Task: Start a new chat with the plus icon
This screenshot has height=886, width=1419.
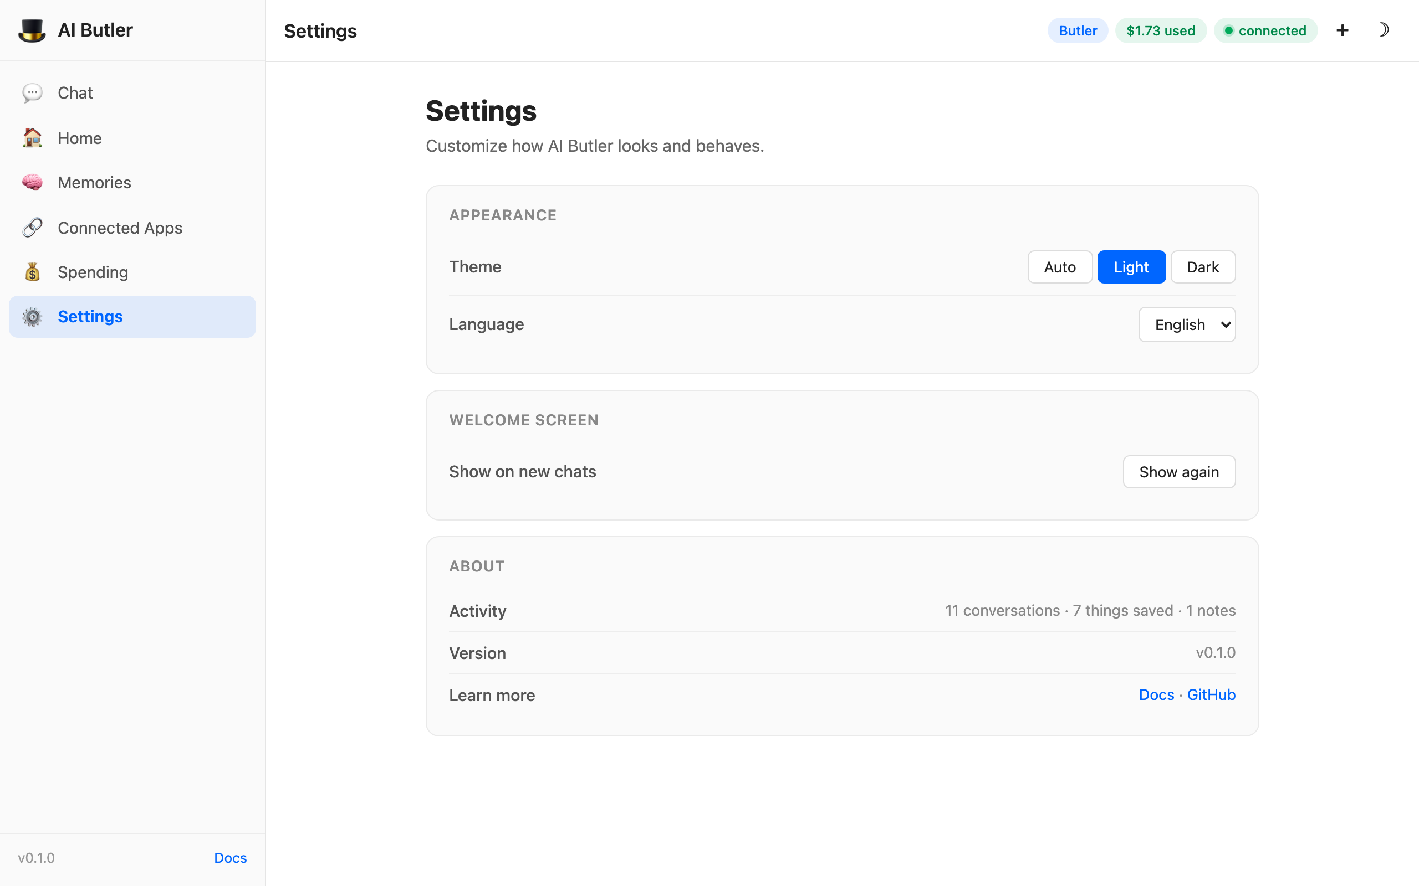Action: (1342, 30)
